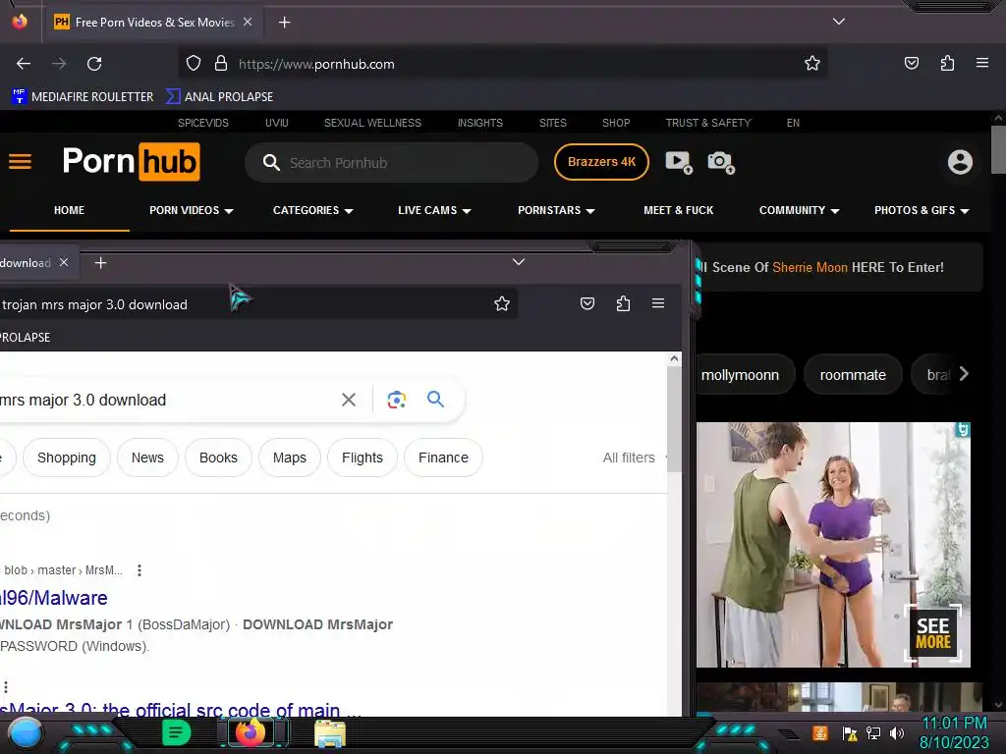Select the roommate tag chip

click(853, 375)
